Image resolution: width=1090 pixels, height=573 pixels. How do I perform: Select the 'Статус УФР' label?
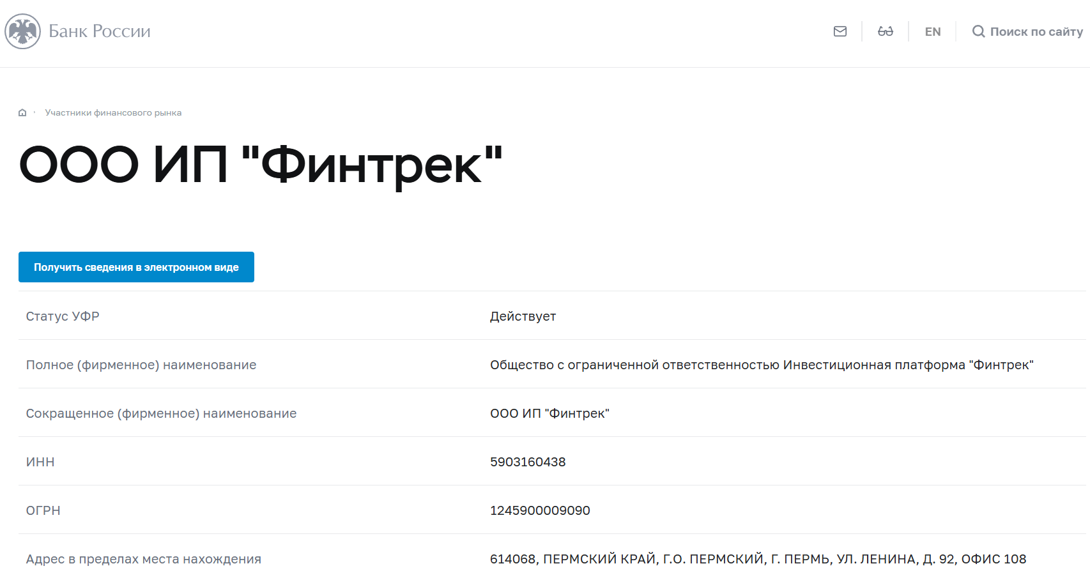click(63, 316)
